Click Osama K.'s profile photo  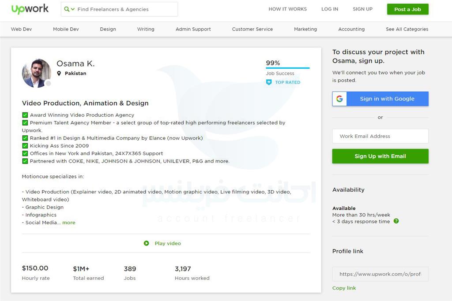point(36,73)
